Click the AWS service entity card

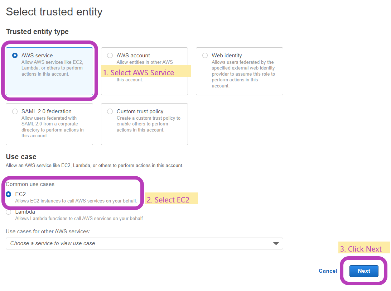(49, 71)
